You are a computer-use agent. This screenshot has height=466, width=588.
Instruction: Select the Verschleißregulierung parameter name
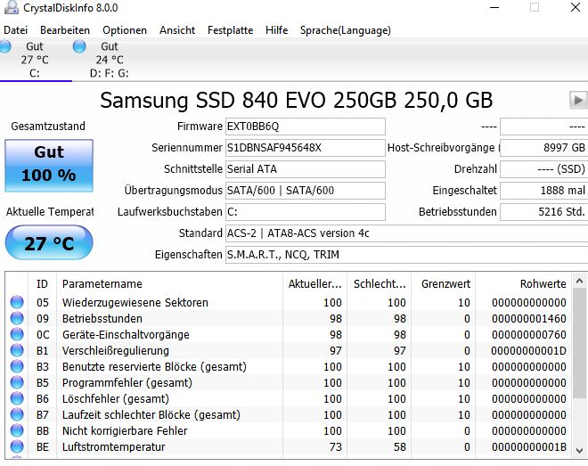pyautogui.click(x=116, y=351)
